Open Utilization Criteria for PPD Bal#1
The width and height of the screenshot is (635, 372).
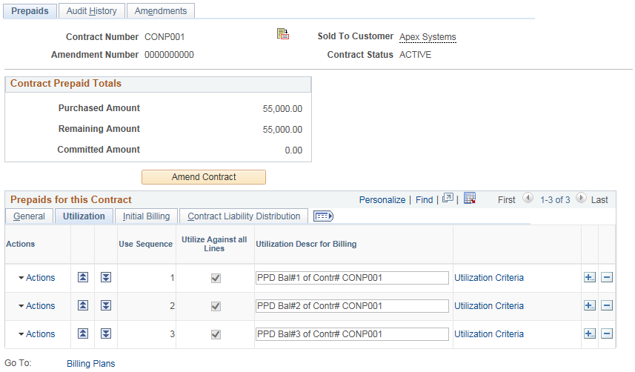(x=489, y=278)
